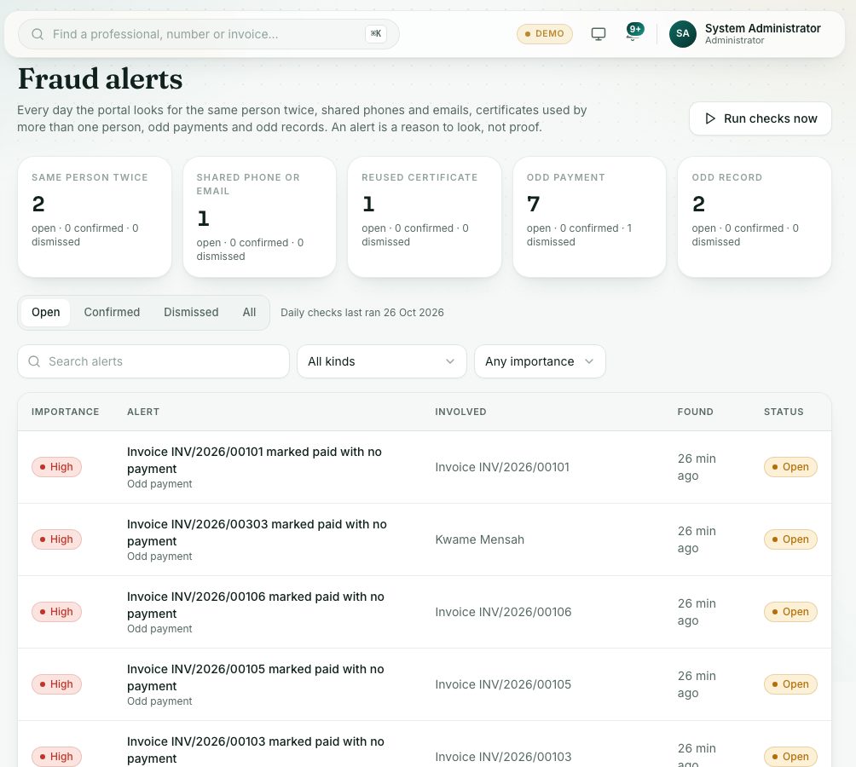Click the ⌘K shortcut badge
The image size is (856, 767).
(x=376, y=34)
